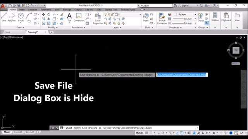Toggle object snap tracking in status bar
The image size is (248, 139).
click(177, 133)
